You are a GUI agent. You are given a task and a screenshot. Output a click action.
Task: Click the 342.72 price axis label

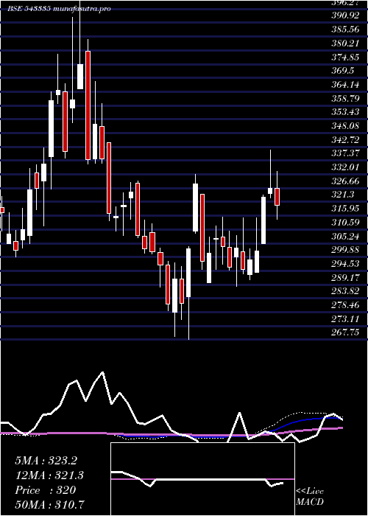pyautogui.click(x=345, y=140)
